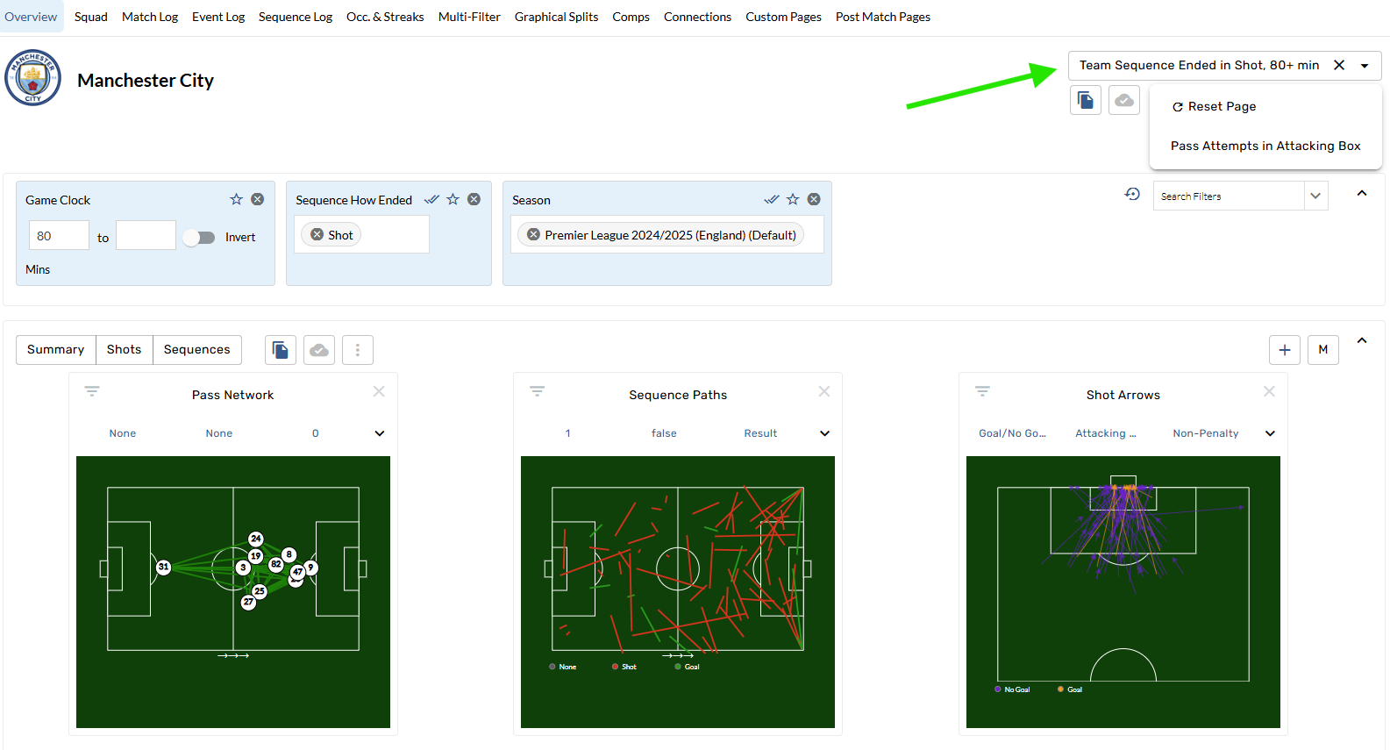Screen dimensions: 1390x750
Task: Toggle the Invert switch for Game Clock
Action: pos(199,238)
